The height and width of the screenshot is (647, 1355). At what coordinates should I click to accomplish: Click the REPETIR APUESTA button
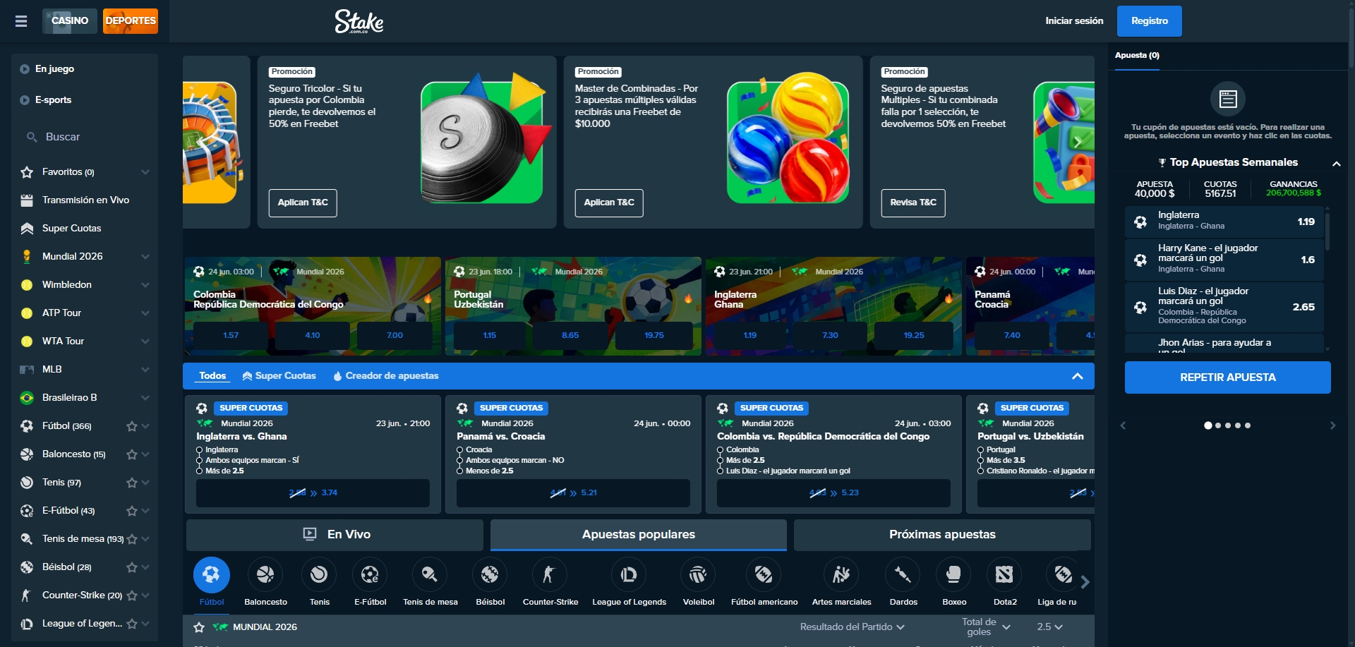[x=1227, y=377]
